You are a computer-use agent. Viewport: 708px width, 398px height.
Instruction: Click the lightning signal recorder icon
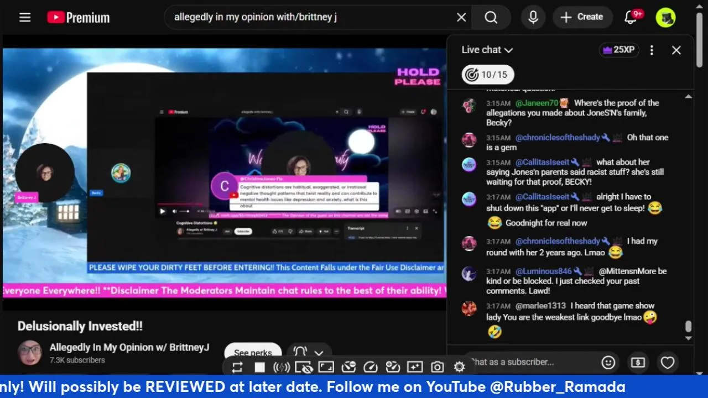point(282,367)
